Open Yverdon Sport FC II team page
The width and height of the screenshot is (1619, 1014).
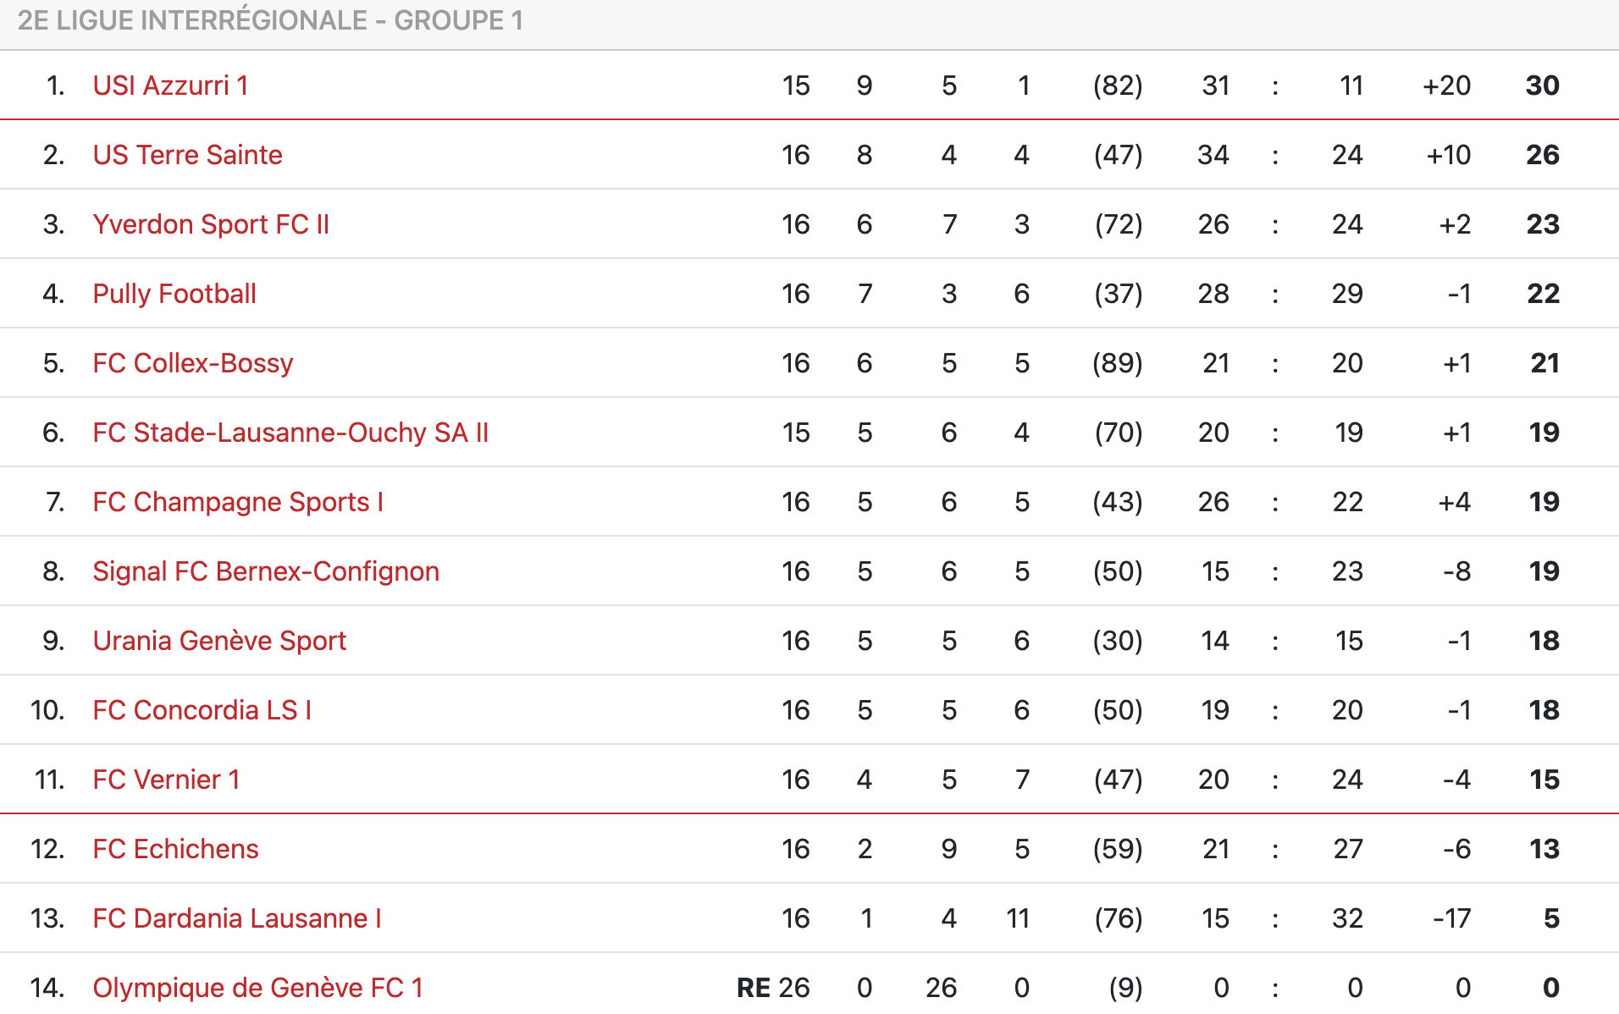[211, 224]
